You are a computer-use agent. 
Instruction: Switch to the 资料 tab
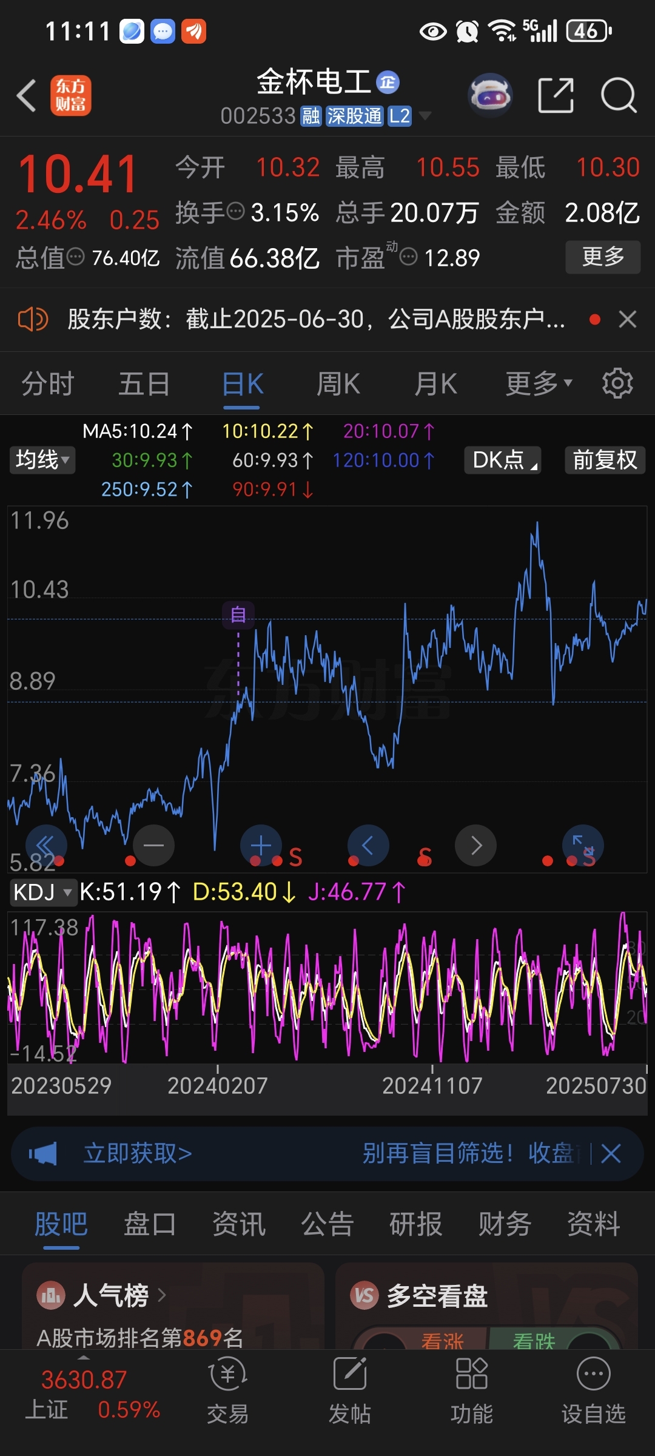pyautogui.click(x=594, y=1224)
